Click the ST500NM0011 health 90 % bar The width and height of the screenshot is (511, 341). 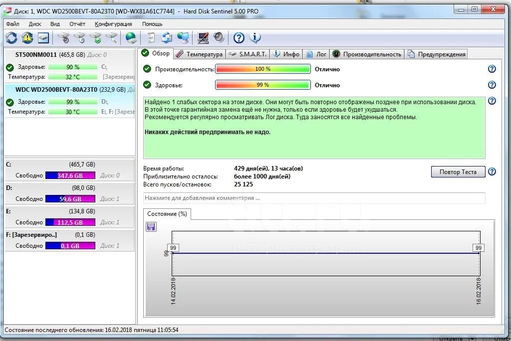(73, 67)
